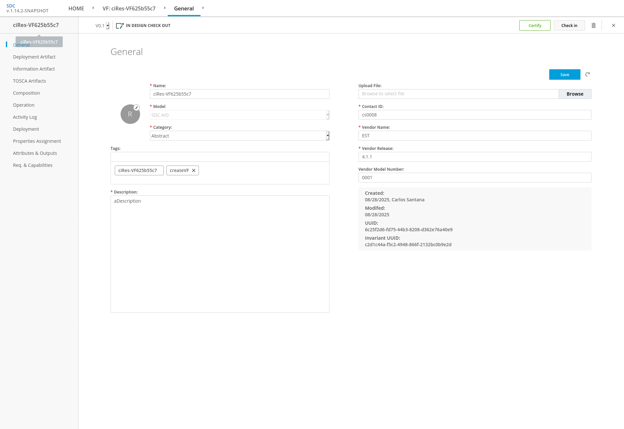
Task: Select the General breadcrumb tab
Action: pos(184,8)
